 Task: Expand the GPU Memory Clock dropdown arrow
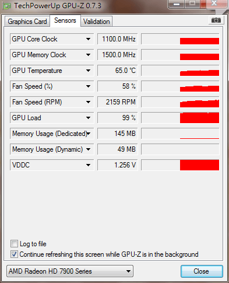point(88,55)
